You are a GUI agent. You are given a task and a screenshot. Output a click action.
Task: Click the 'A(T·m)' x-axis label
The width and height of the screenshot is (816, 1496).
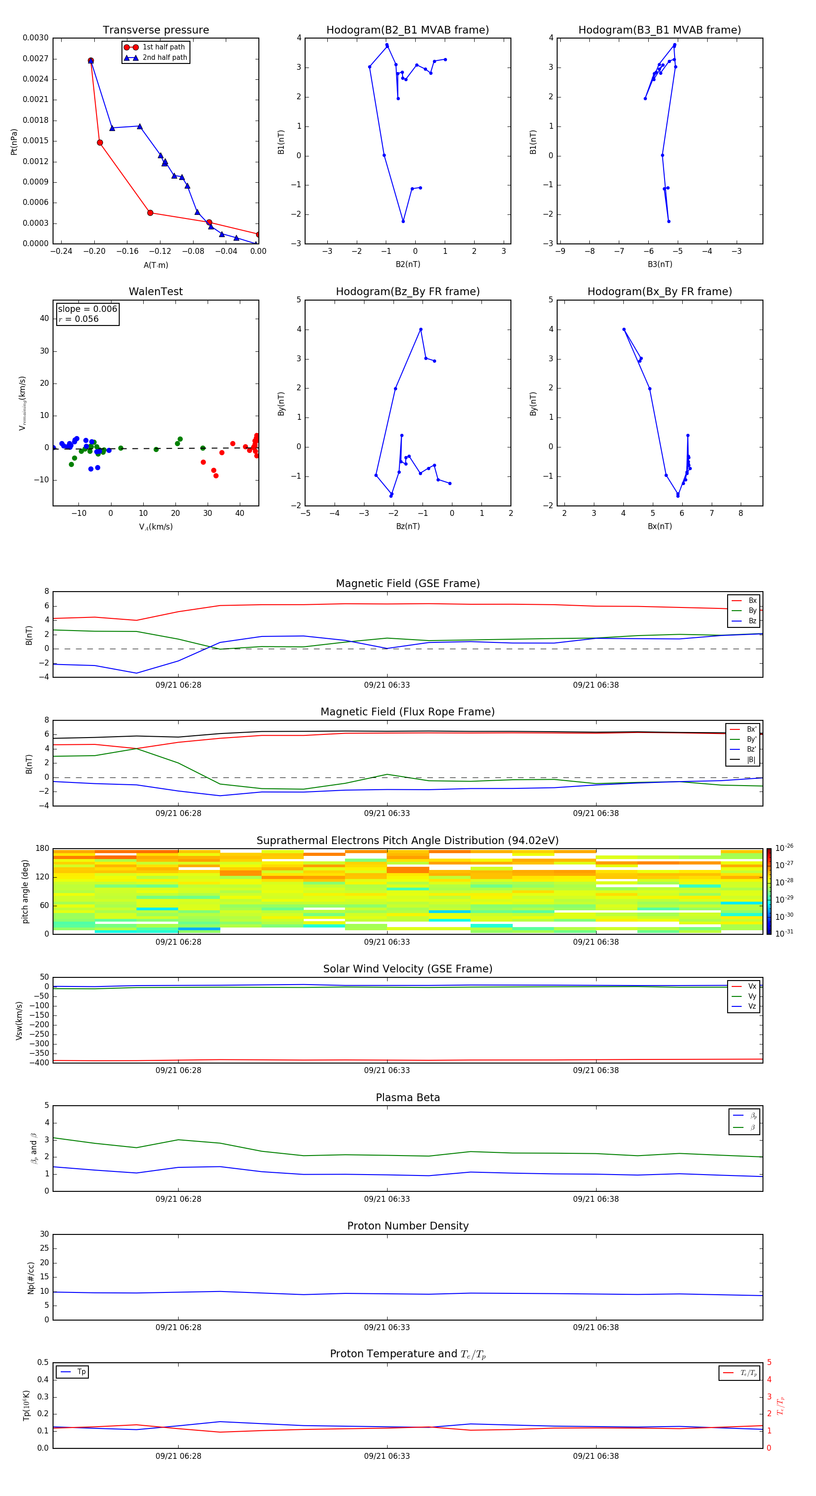coord(155,265)
